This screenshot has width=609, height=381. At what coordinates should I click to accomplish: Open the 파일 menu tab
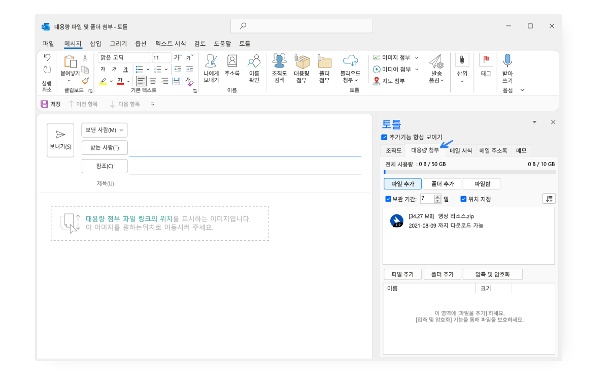click(x=48, y=44)
